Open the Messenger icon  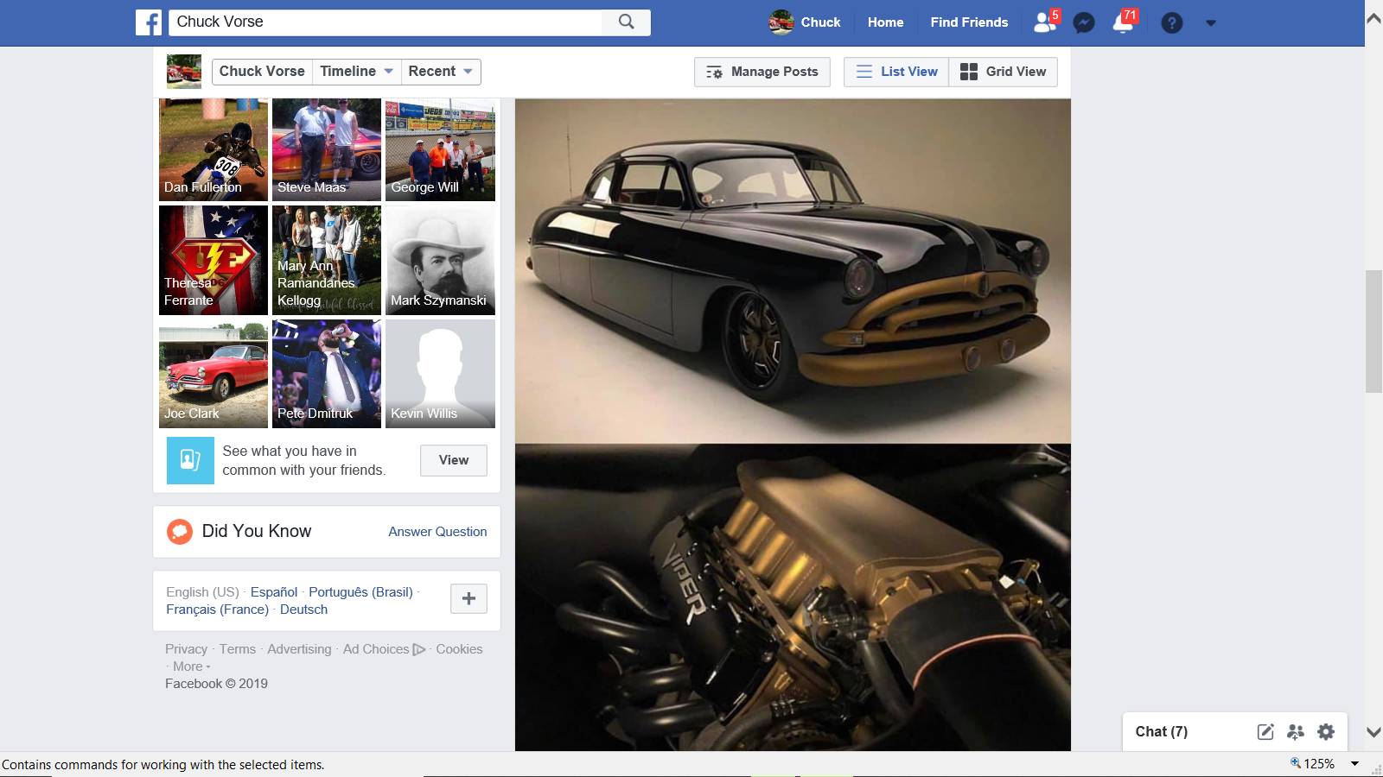[1084, 23]
